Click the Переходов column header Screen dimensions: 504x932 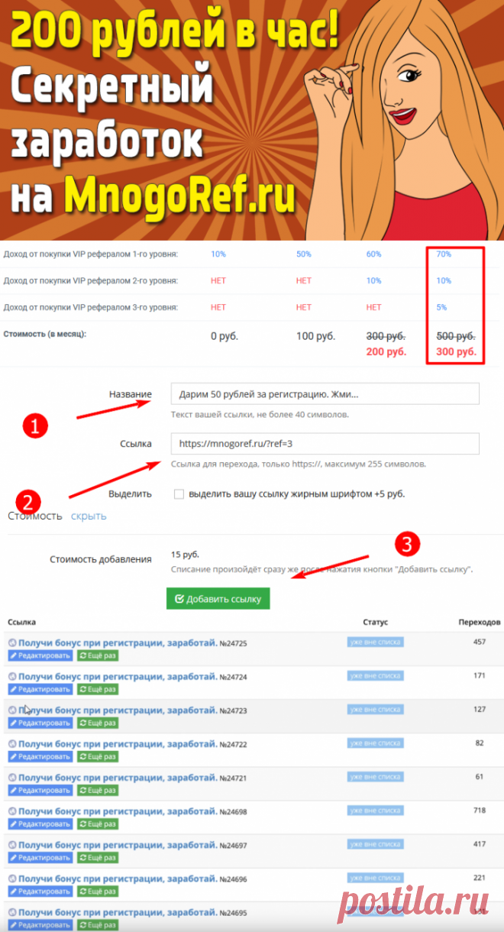click(x=480, y=623)
